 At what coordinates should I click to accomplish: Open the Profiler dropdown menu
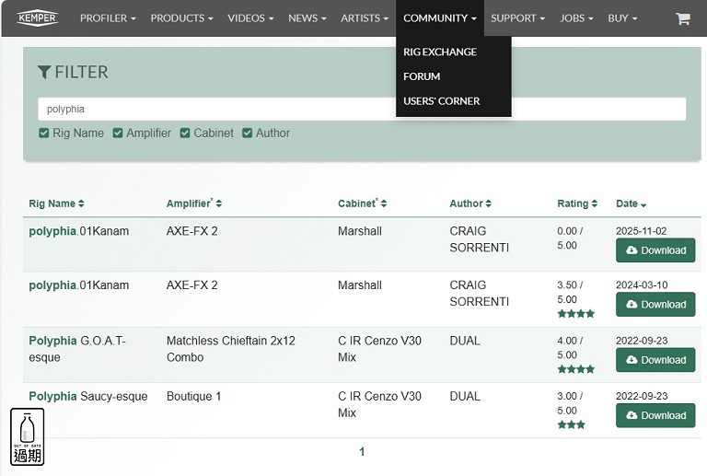[108, 18]
